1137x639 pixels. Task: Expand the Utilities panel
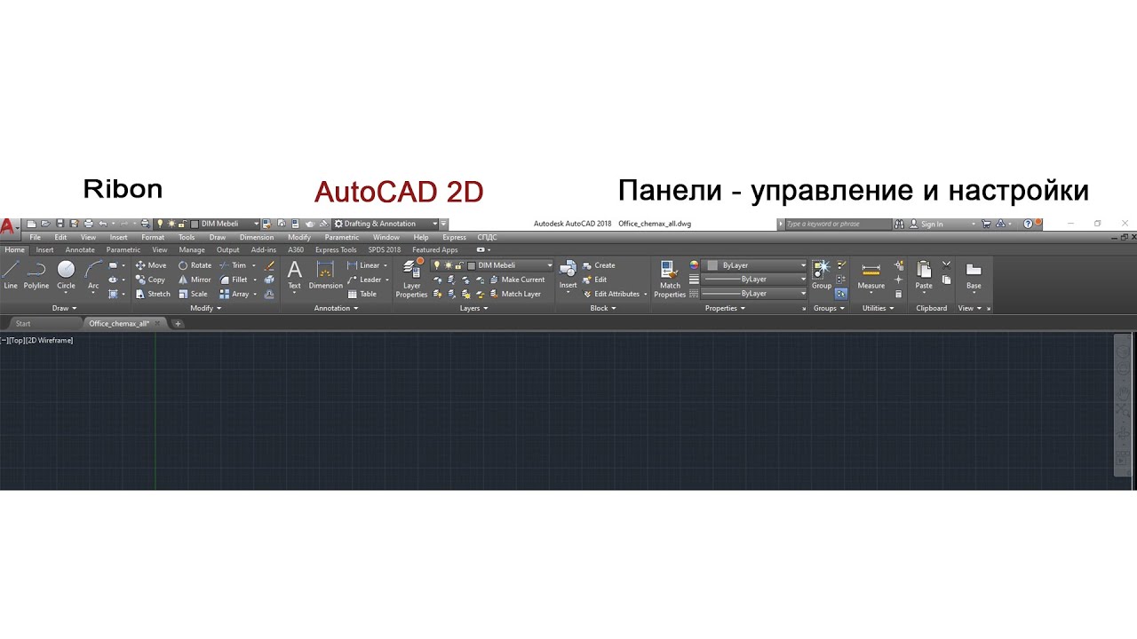click(878, 308)
